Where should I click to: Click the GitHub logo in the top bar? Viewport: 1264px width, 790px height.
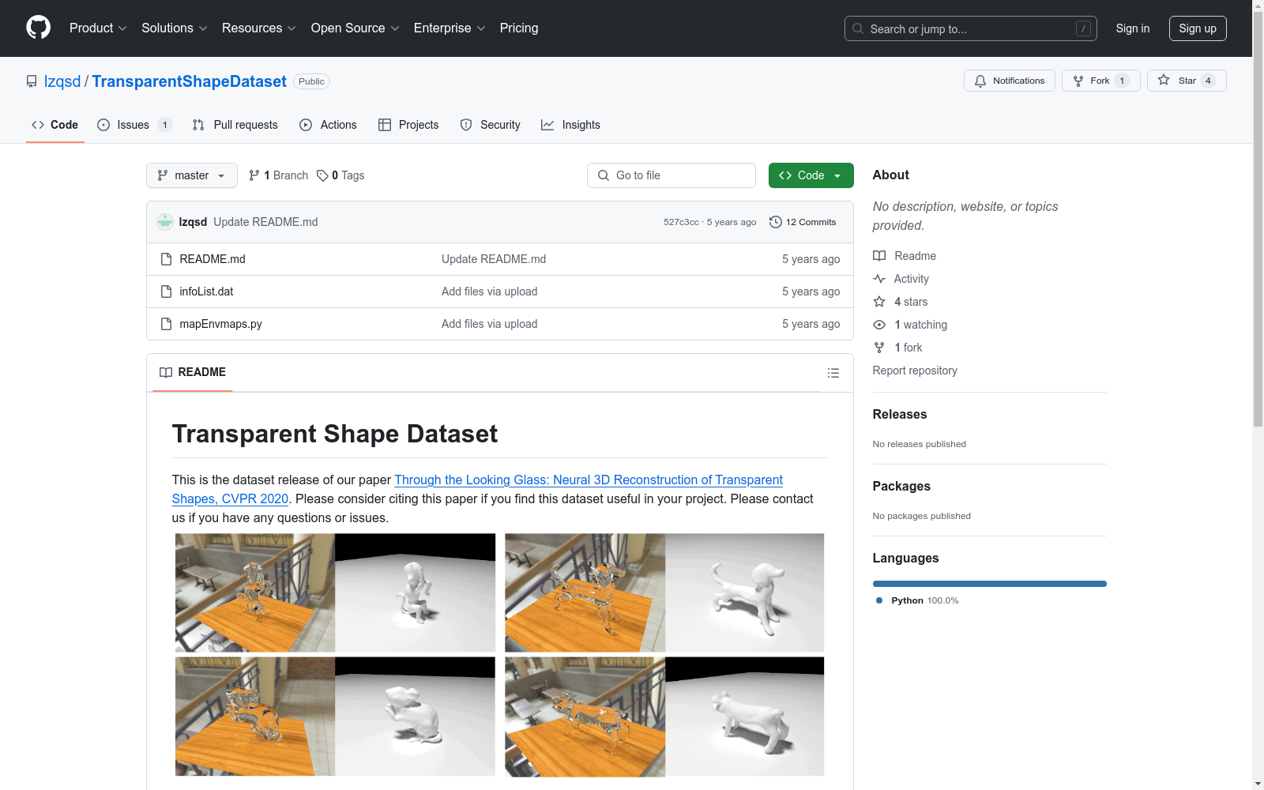37,27
